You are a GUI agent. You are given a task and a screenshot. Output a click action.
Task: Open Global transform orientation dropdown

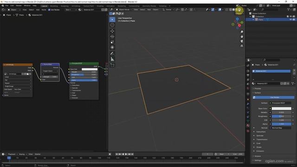click(x=168, y=10)
